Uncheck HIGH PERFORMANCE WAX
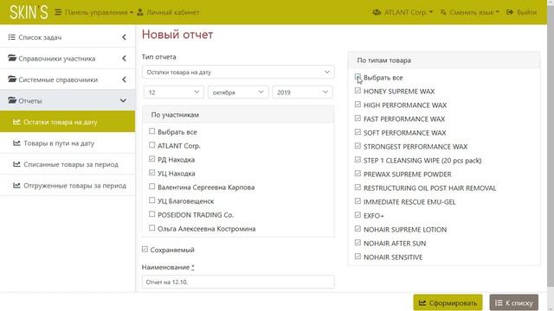554x311 pixels. [x=358, y=105]
